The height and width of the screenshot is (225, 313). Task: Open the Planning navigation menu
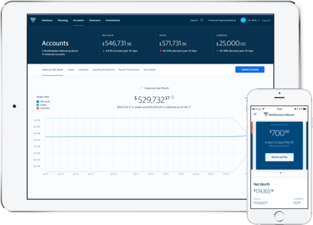click(63, 20)
